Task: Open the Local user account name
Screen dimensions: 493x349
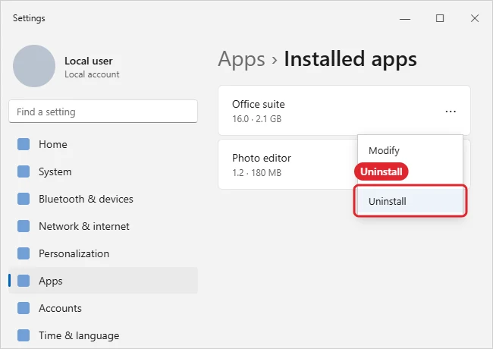Action: click(x=88, y=61)
